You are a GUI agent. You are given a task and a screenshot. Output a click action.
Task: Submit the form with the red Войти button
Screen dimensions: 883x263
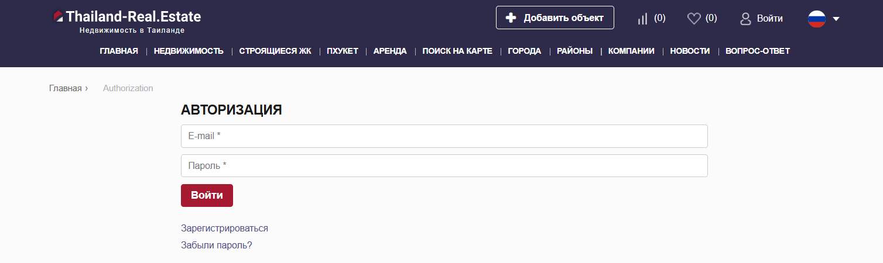pos(207,195)
